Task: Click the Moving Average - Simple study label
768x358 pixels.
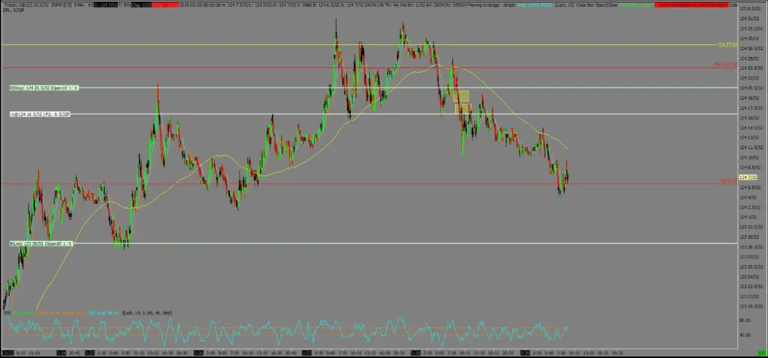Action: (492, 5)
